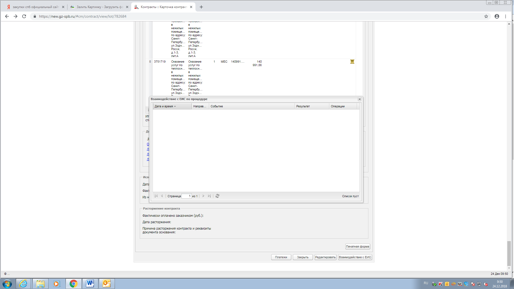Click the page vertical scrollbar thumb
This screenshot has width=514, height=289.
[x=509, y=253]
